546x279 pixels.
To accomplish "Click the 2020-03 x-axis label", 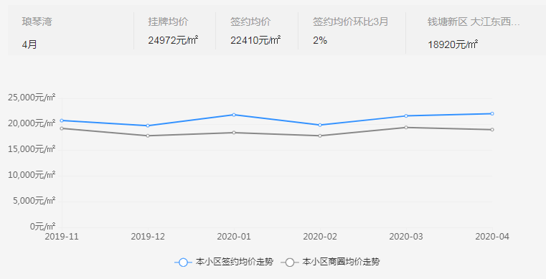I will 406,237.
